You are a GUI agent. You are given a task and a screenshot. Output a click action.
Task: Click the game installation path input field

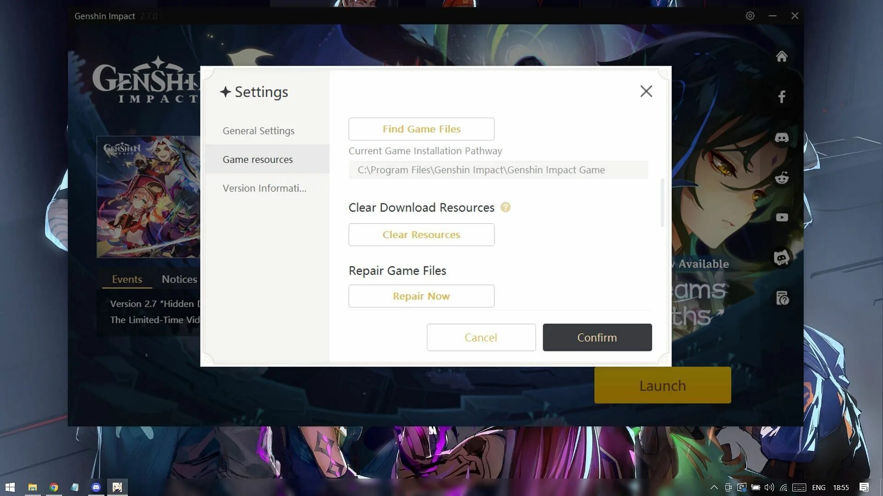498,169
